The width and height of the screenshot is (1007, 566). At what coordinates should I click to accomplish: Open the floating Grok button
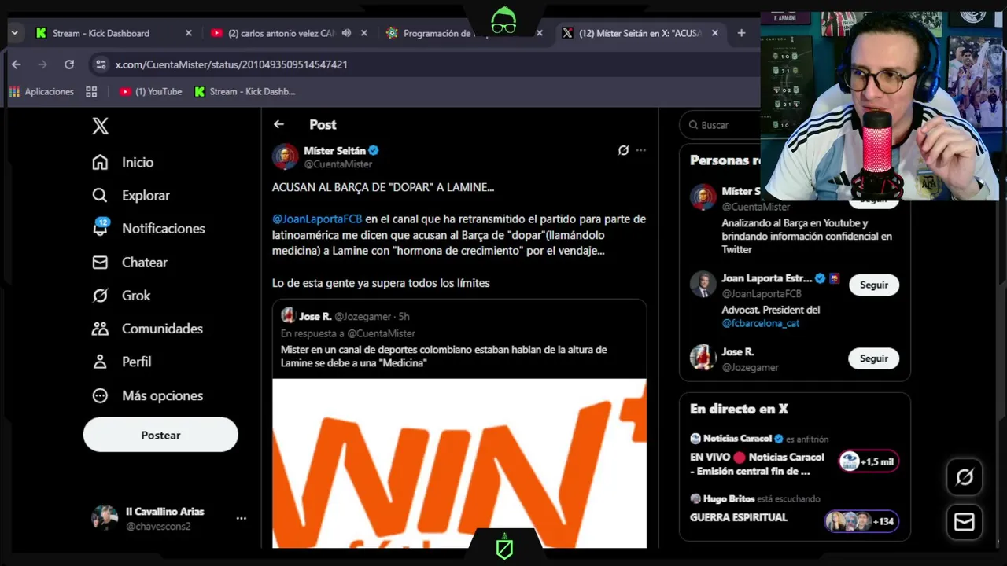965,477
